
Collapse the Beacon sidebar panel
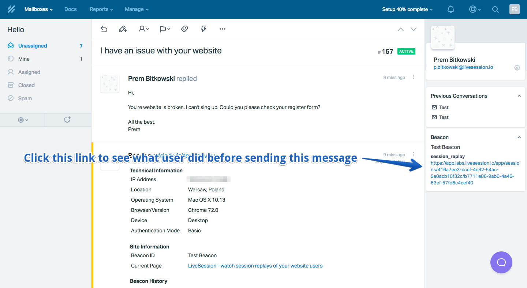(519, 137)
